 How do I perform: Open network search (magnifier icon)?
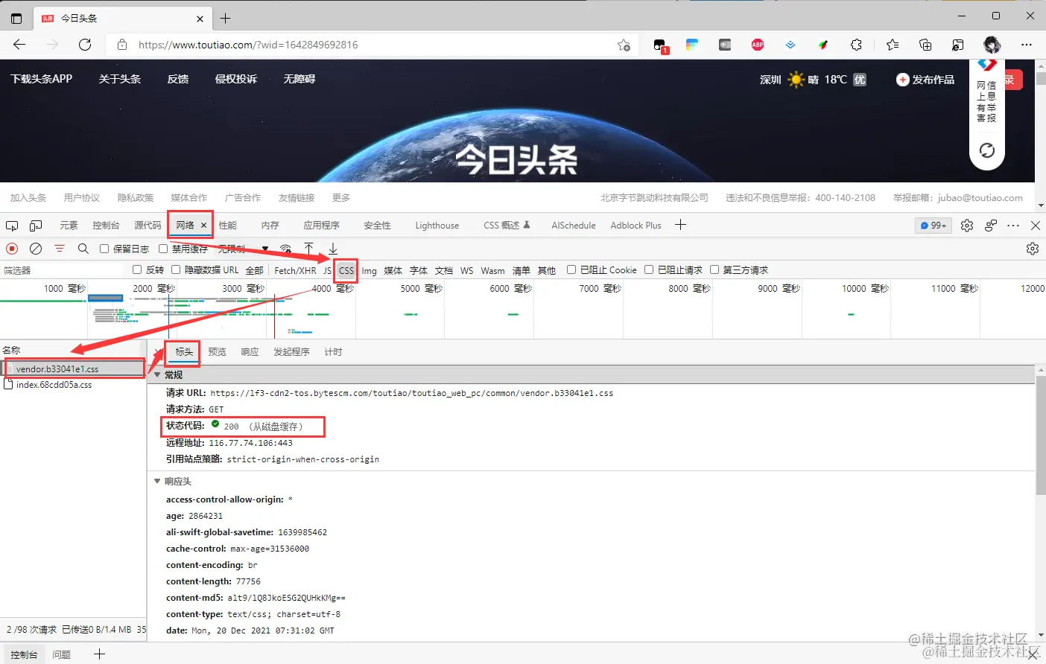(83, 249)
